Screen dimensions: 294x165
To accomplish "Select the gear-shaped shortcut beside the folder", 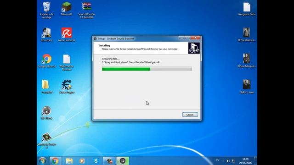I will point(67,87).
